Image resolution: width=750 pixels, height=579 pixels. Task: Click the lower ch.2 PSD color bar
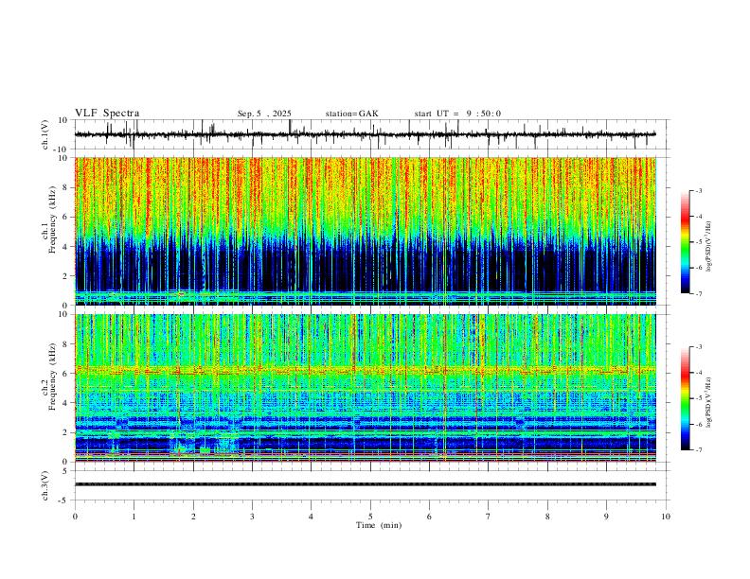coord(685,398)
